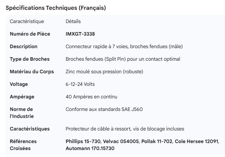This screenshot has width=225, height=157.
Task: Click the "Protecteur de câble à ressort" text
Action: tap(125, 129)
